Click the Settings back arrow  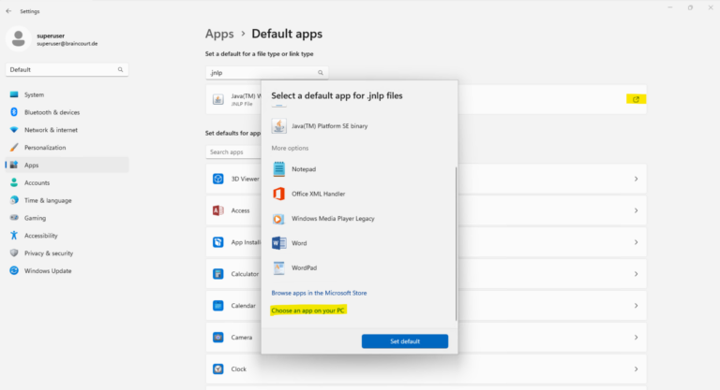[8, 11]
